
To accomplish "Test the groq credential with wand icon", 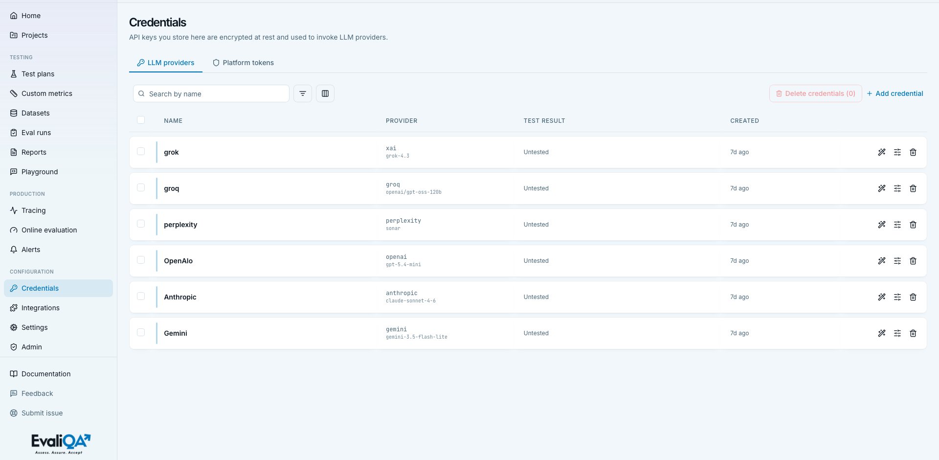I will click(x=882, y=188).
